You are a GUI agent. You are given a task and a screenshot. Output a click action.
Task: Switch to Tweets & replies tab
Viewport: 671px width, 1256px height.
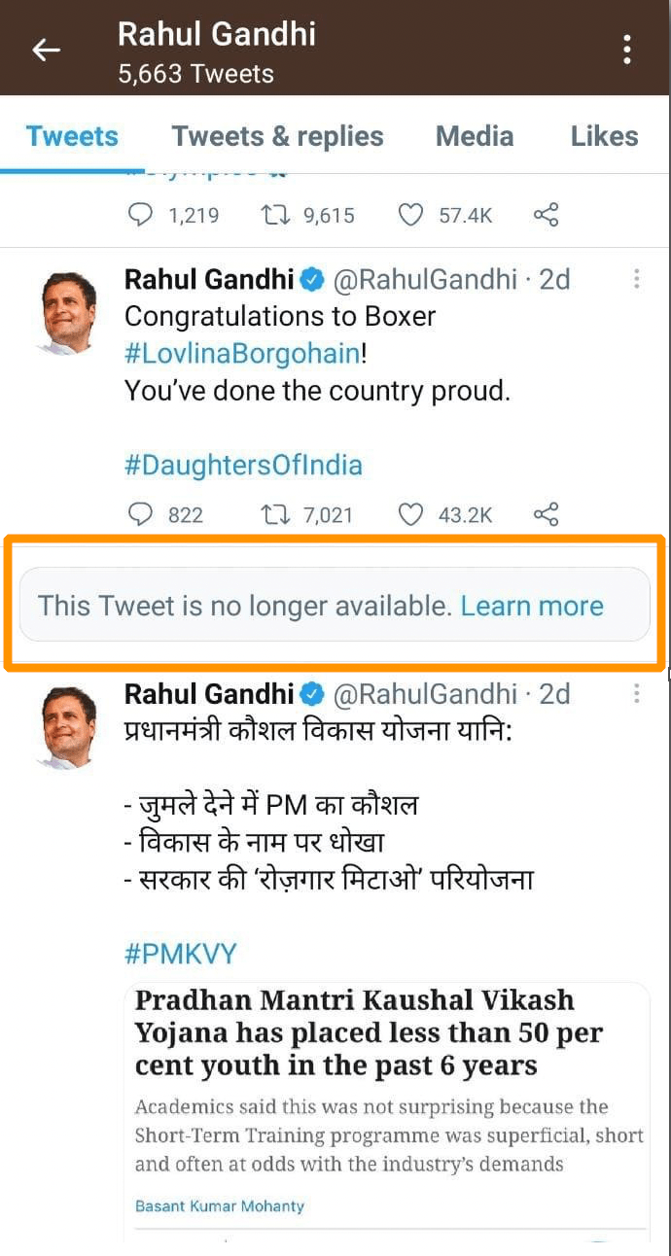pos(277,136)
